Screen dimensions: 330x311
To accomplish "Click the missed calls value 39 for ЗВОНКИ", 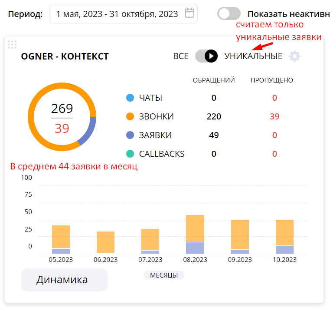I will 274,116.
